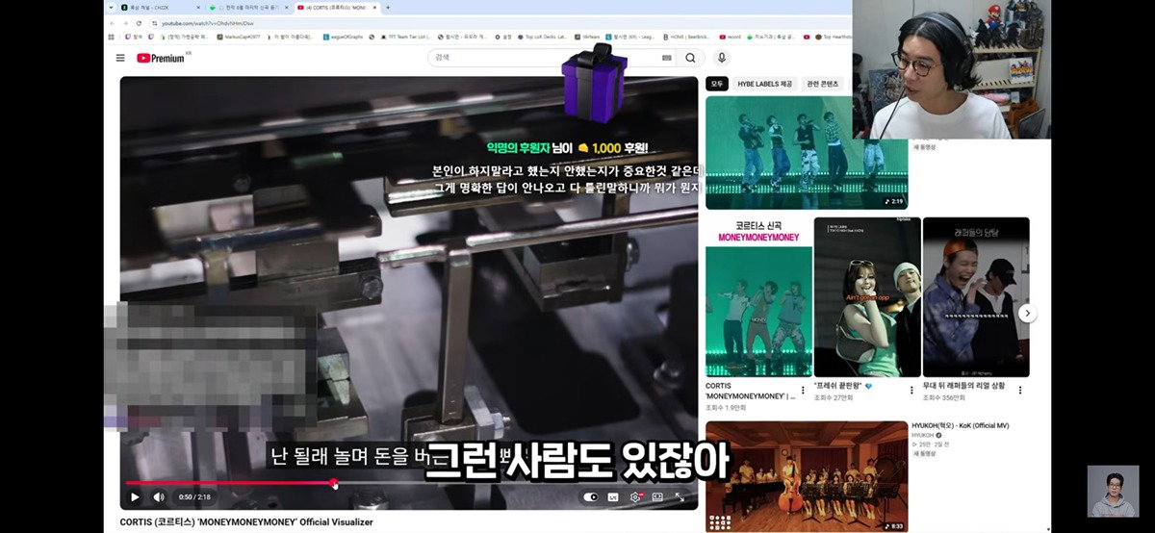The height and width of the screenshot is (533, 1155).
Task: Switch to theater mode icon
Action: click(x=657, y=497)
